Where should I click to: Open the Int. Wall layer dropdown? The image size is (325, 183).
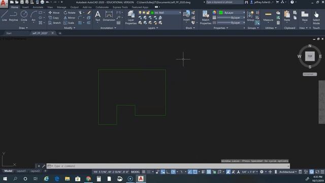(x=180, y=13)
